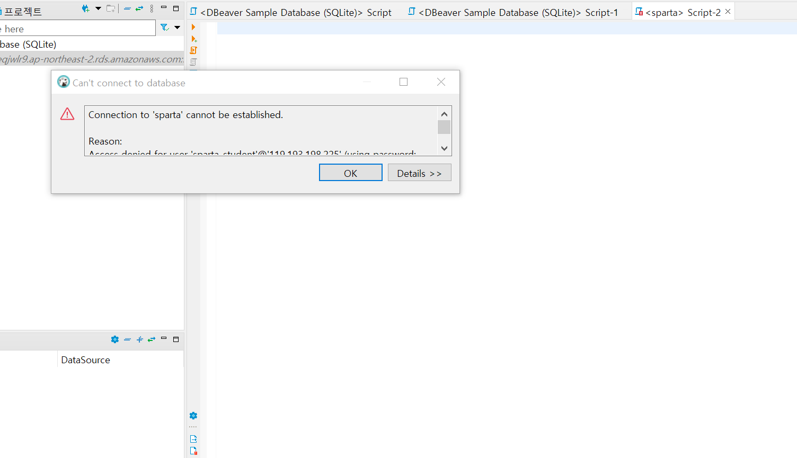Switch to the DBeaver Sample Database Script tab

pos(291,12)
